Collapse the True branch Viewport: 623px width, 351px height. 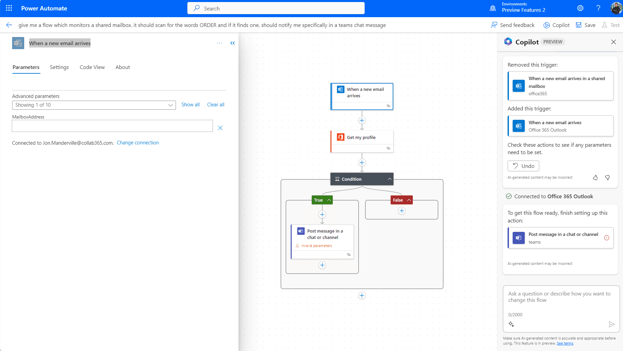[329, 200]
